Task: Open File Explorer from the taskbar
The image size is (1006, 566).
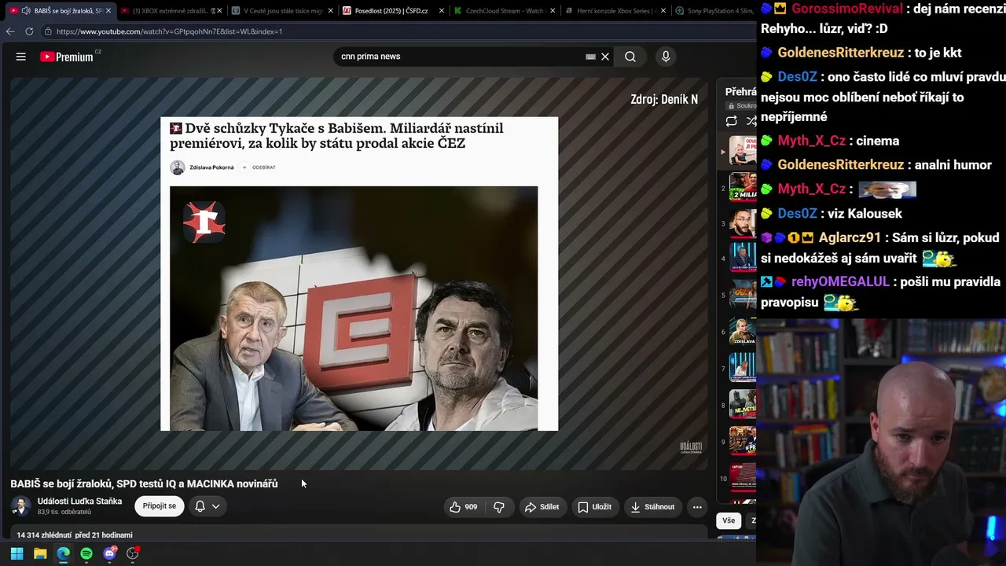Action: click(x=40, y=553)
